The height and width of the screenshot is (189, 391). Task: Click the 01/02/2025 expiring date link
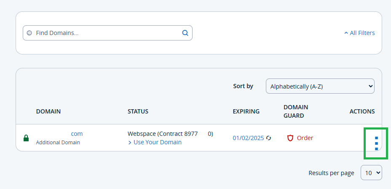[248, 138]
